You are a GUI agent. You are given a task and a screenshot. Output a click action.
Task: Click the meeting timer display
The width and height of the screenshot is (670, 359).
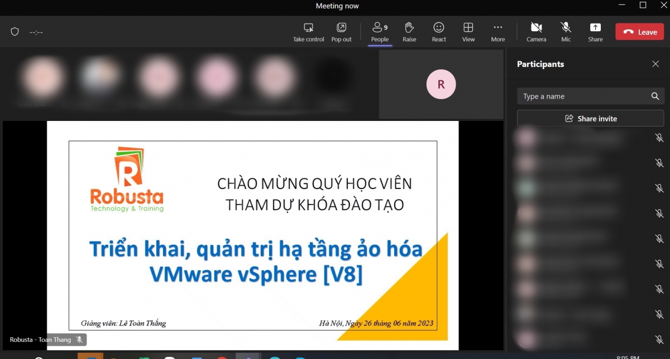(x=36, y=32)
